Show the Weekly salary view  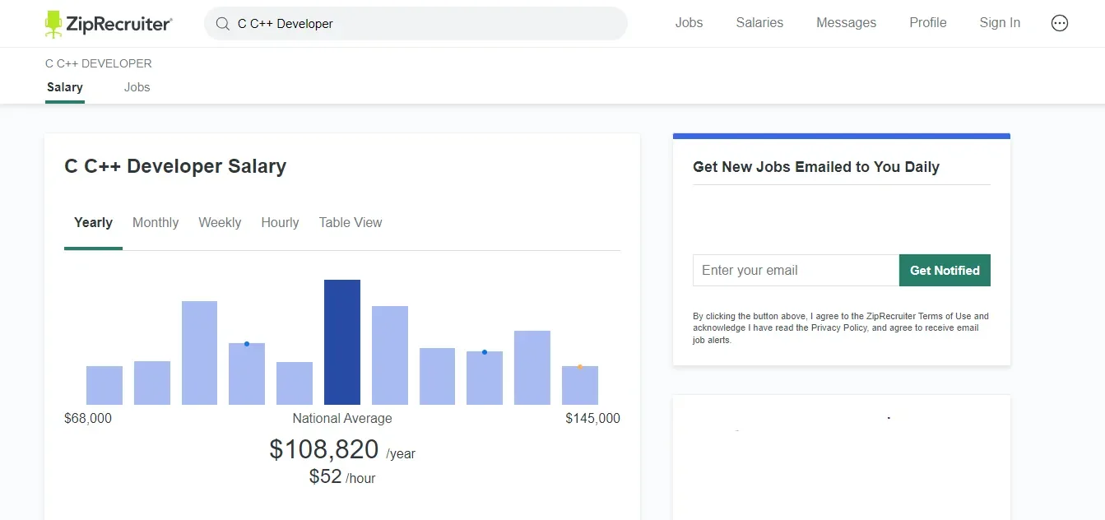(220, 223)
